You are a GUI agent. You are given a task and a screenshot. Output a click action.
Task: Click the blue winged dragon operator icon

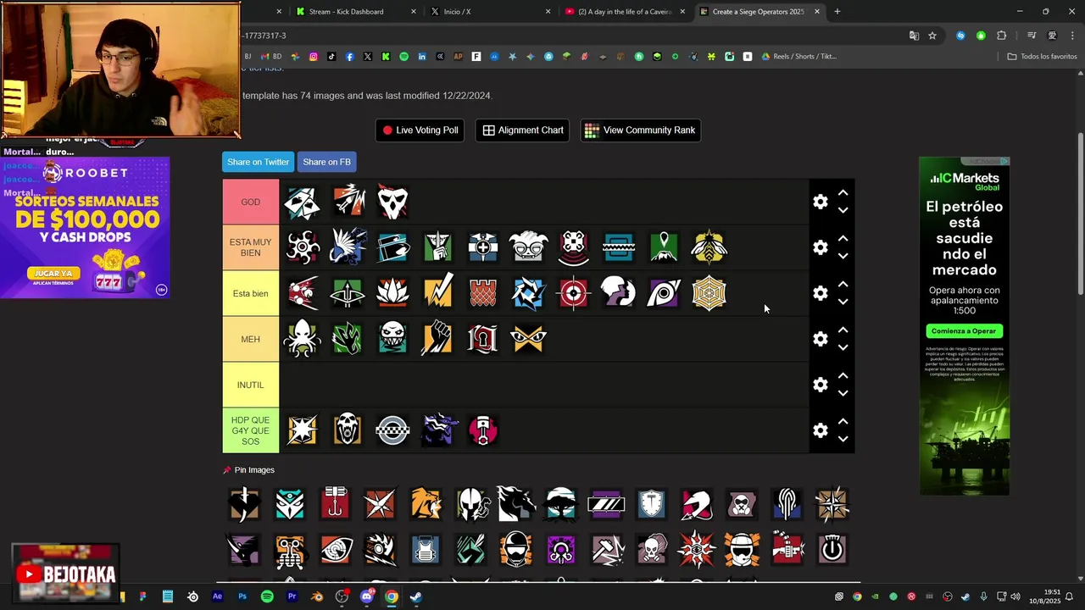click(348, 247)
